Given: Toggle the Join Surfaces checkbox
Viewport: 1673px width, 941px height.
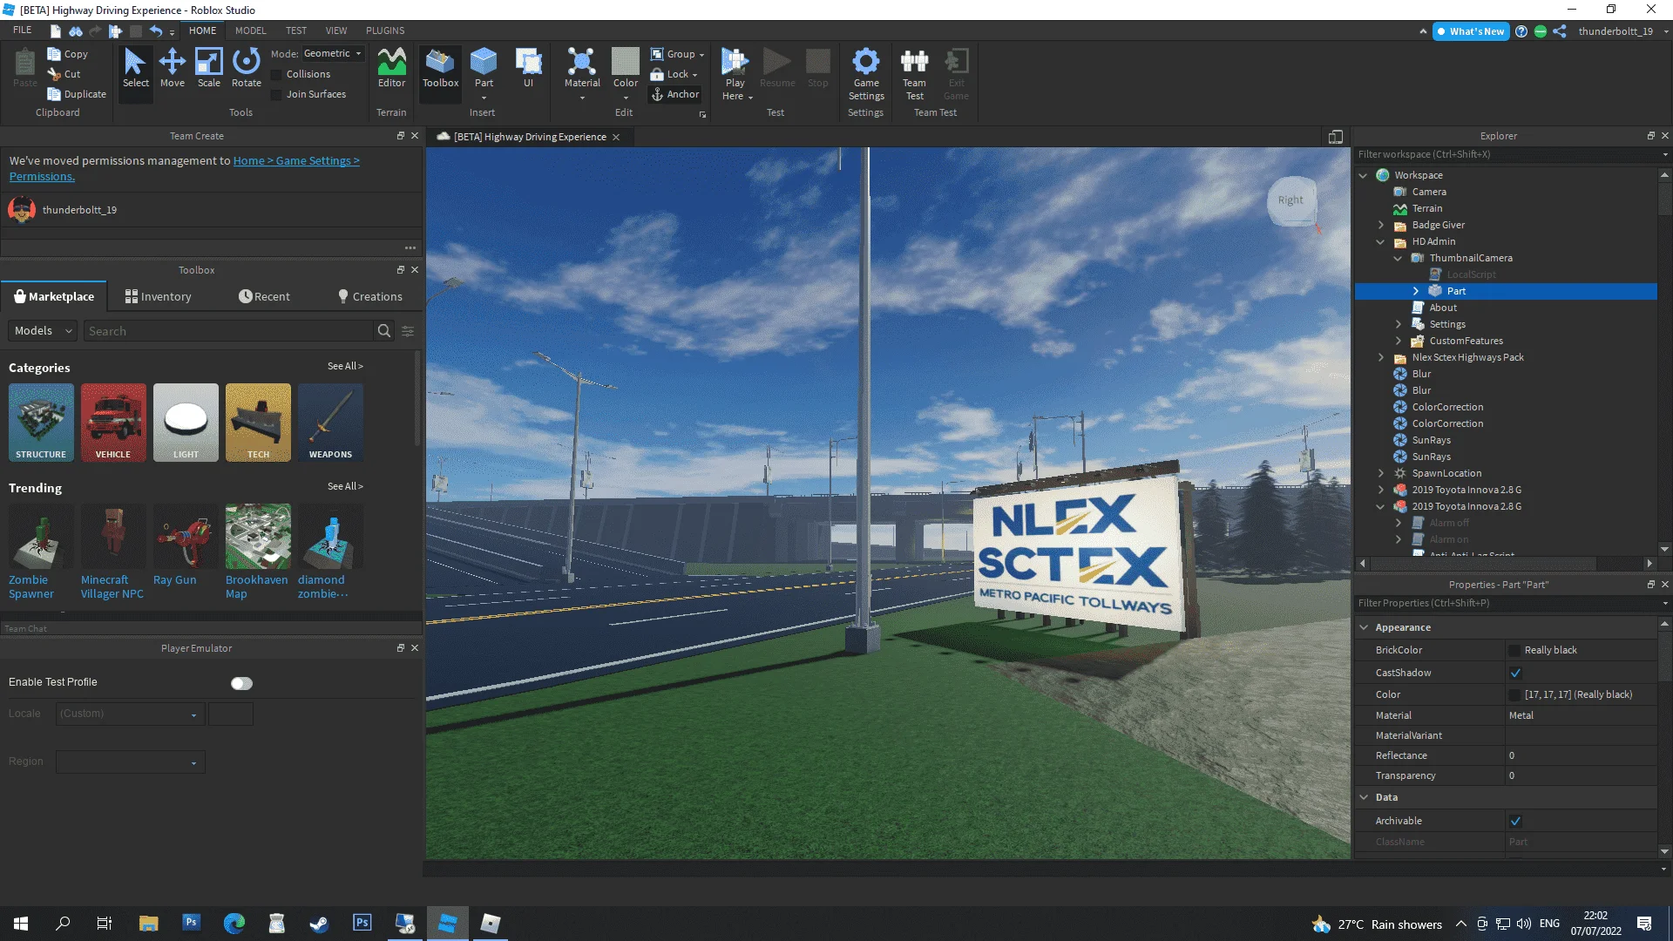Looking at the screenshot, I should (276, 95).
